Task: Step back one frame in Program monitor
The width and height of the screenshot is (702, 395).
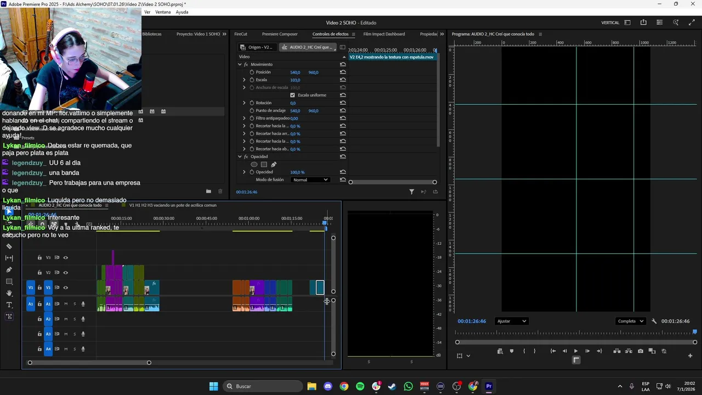Action: [564, 351]
